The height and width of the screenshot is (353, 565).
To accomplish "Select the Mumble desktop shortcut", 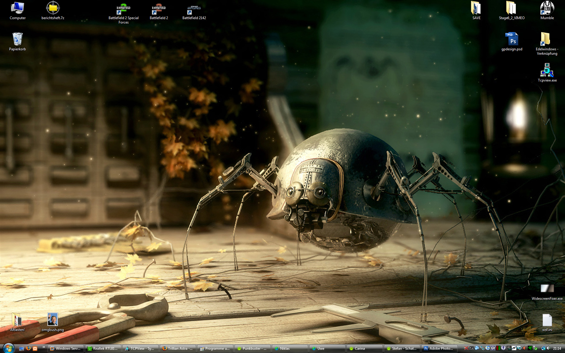I will (x=547, y=11).
